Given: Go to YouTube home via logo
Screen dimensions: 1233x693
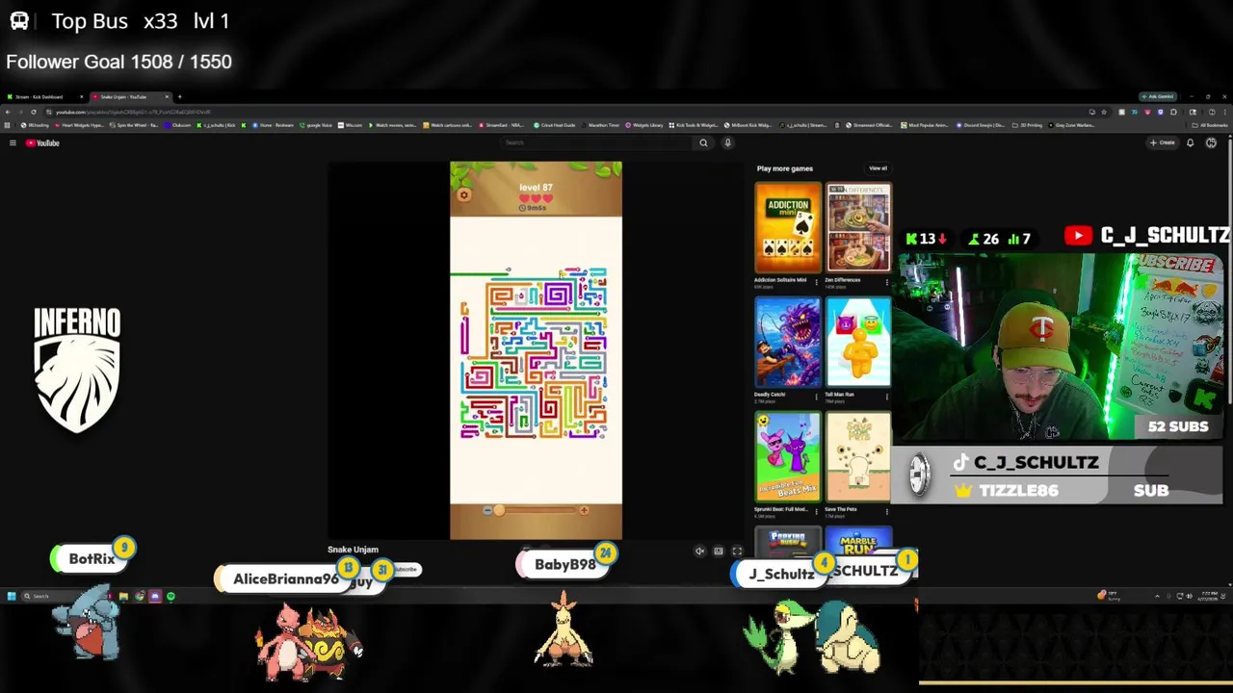Looking at the screenshot, I should coord(42,142).
